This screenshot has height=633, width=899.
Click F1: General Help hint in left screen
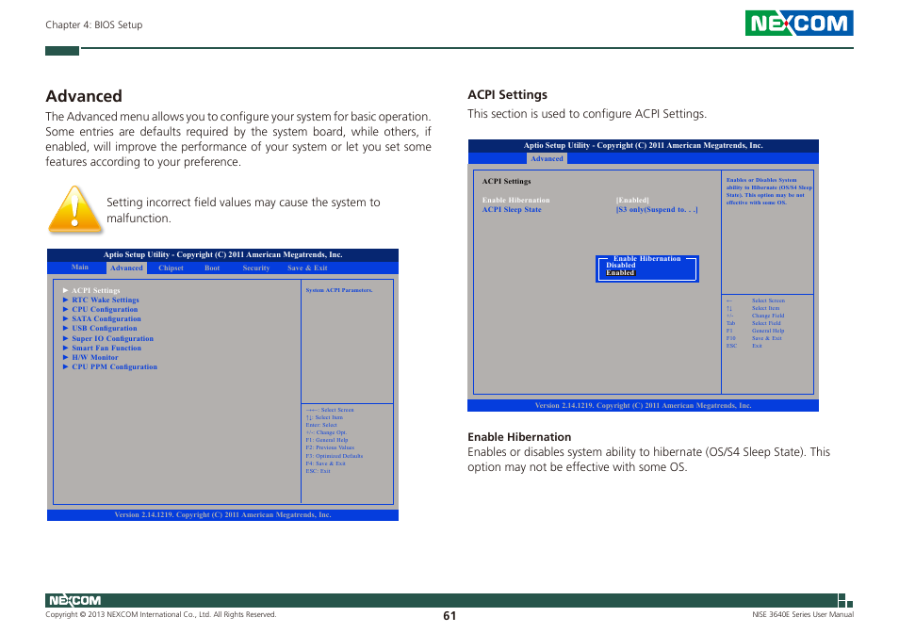click(x=327, y=440)
